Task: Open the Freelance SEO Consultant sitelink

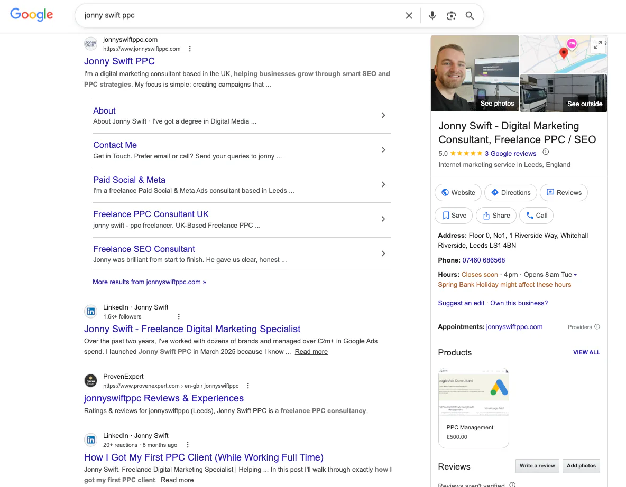Action: click(144, 249)
